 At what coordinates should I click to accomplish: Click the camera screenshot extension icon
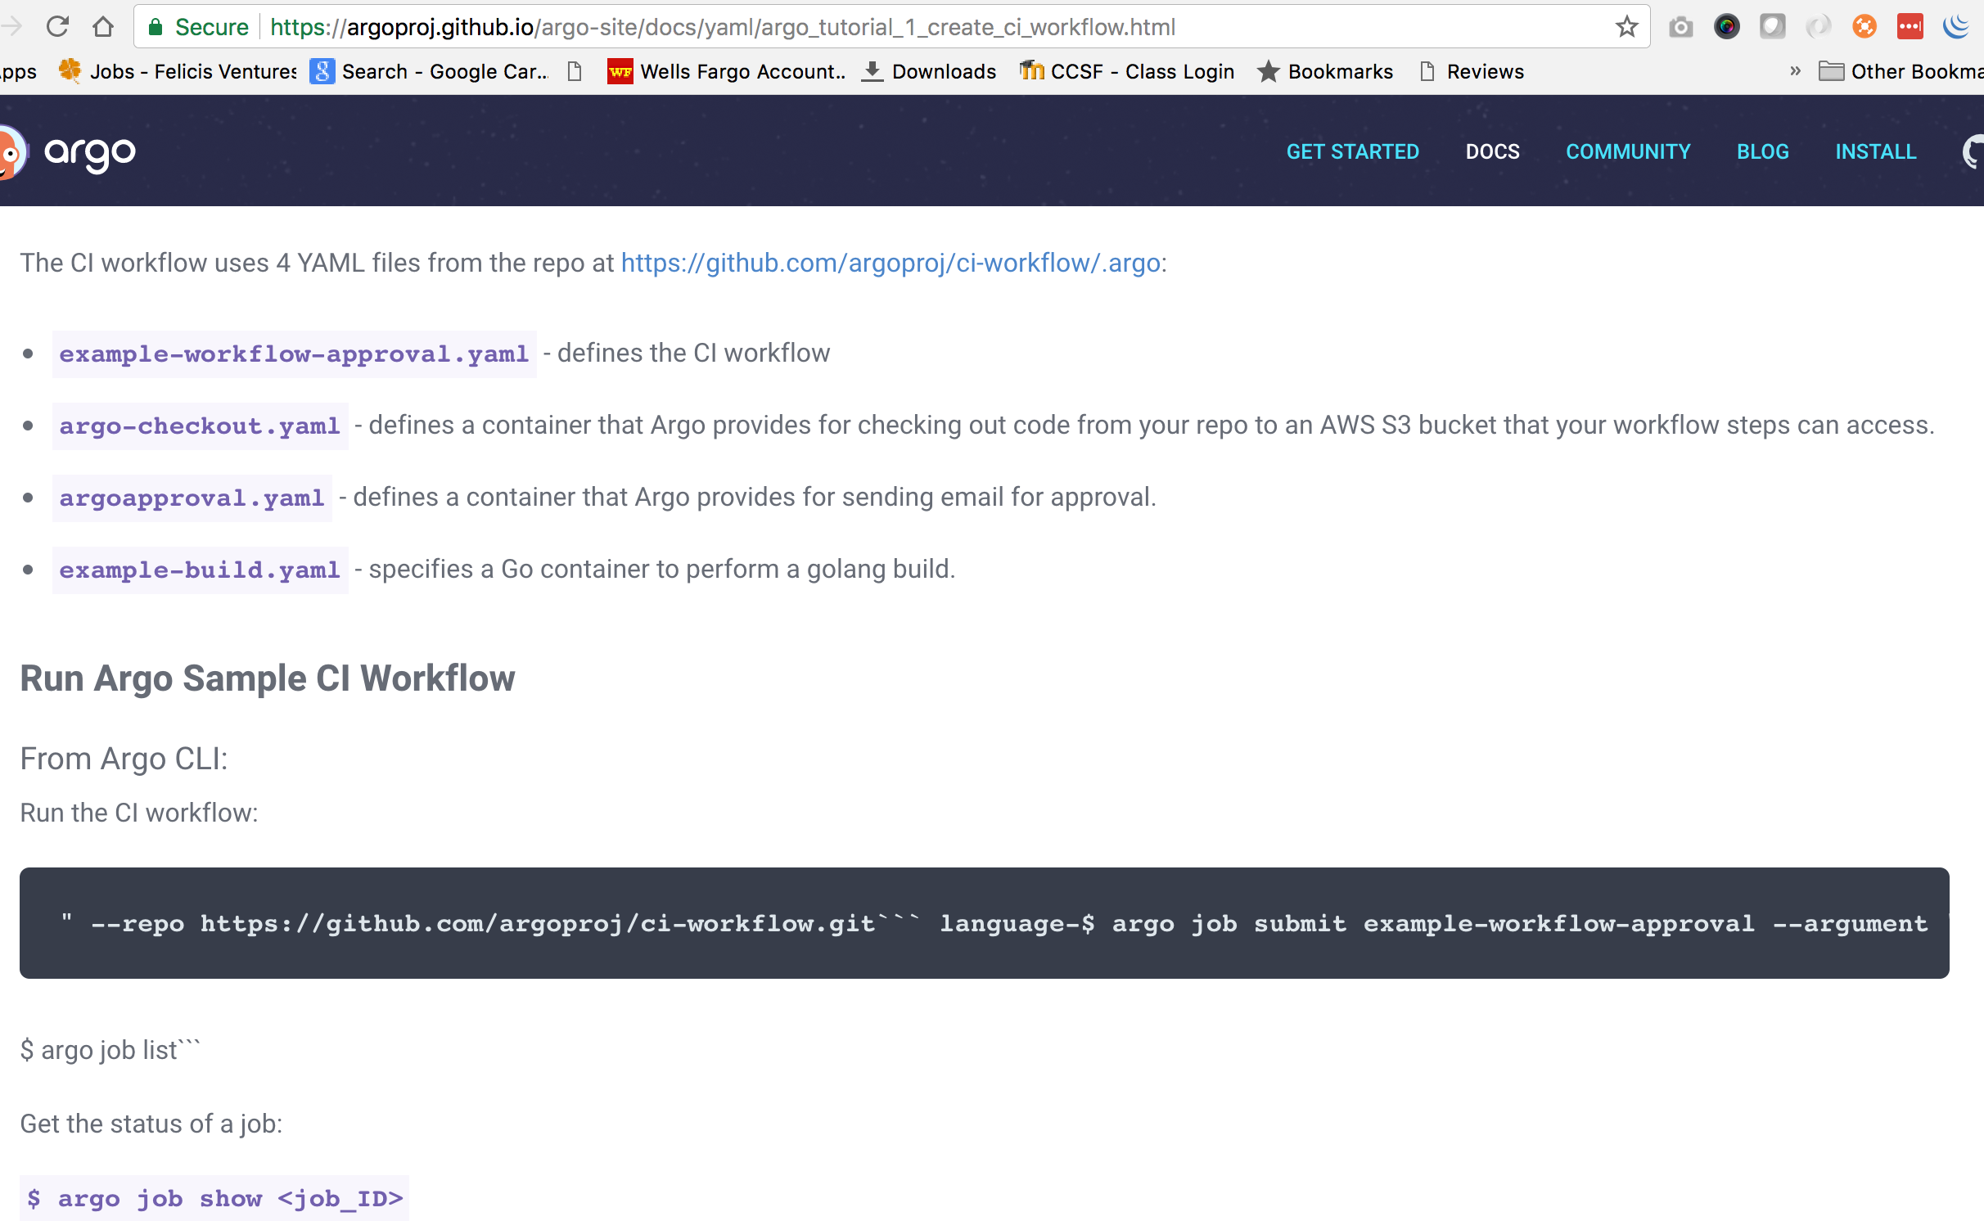(1681, 26)
